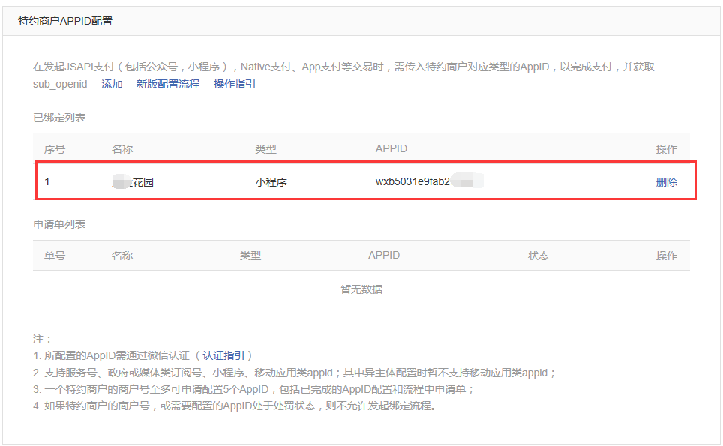
Task: Open the "新版配置流程" link
Action: 168,84
